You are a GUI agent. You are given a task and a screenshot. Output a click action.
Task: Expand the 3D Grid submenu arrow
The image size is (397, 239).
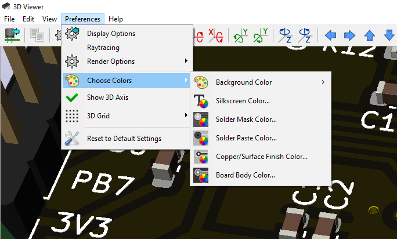pyautogui.click(x=186, y=115)
